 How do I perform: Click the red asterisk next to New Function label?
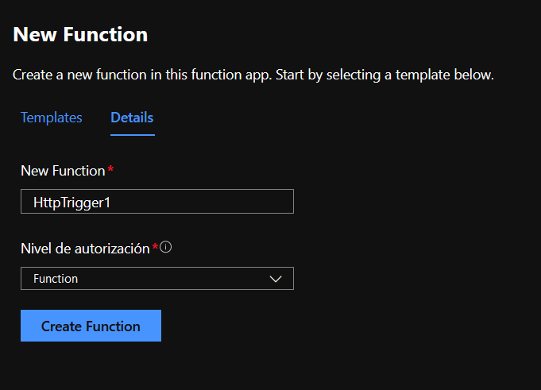[x=110, y=168]
